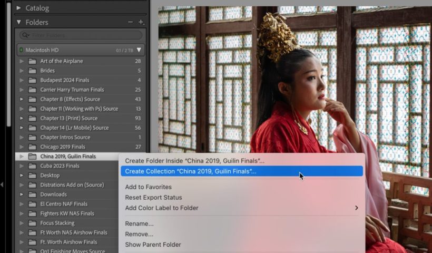Expand the Chapter 8 (Effects) Source folder

pos(22,99)
